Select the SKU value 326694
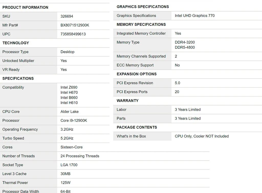262x193 pixels. point(67,16)
